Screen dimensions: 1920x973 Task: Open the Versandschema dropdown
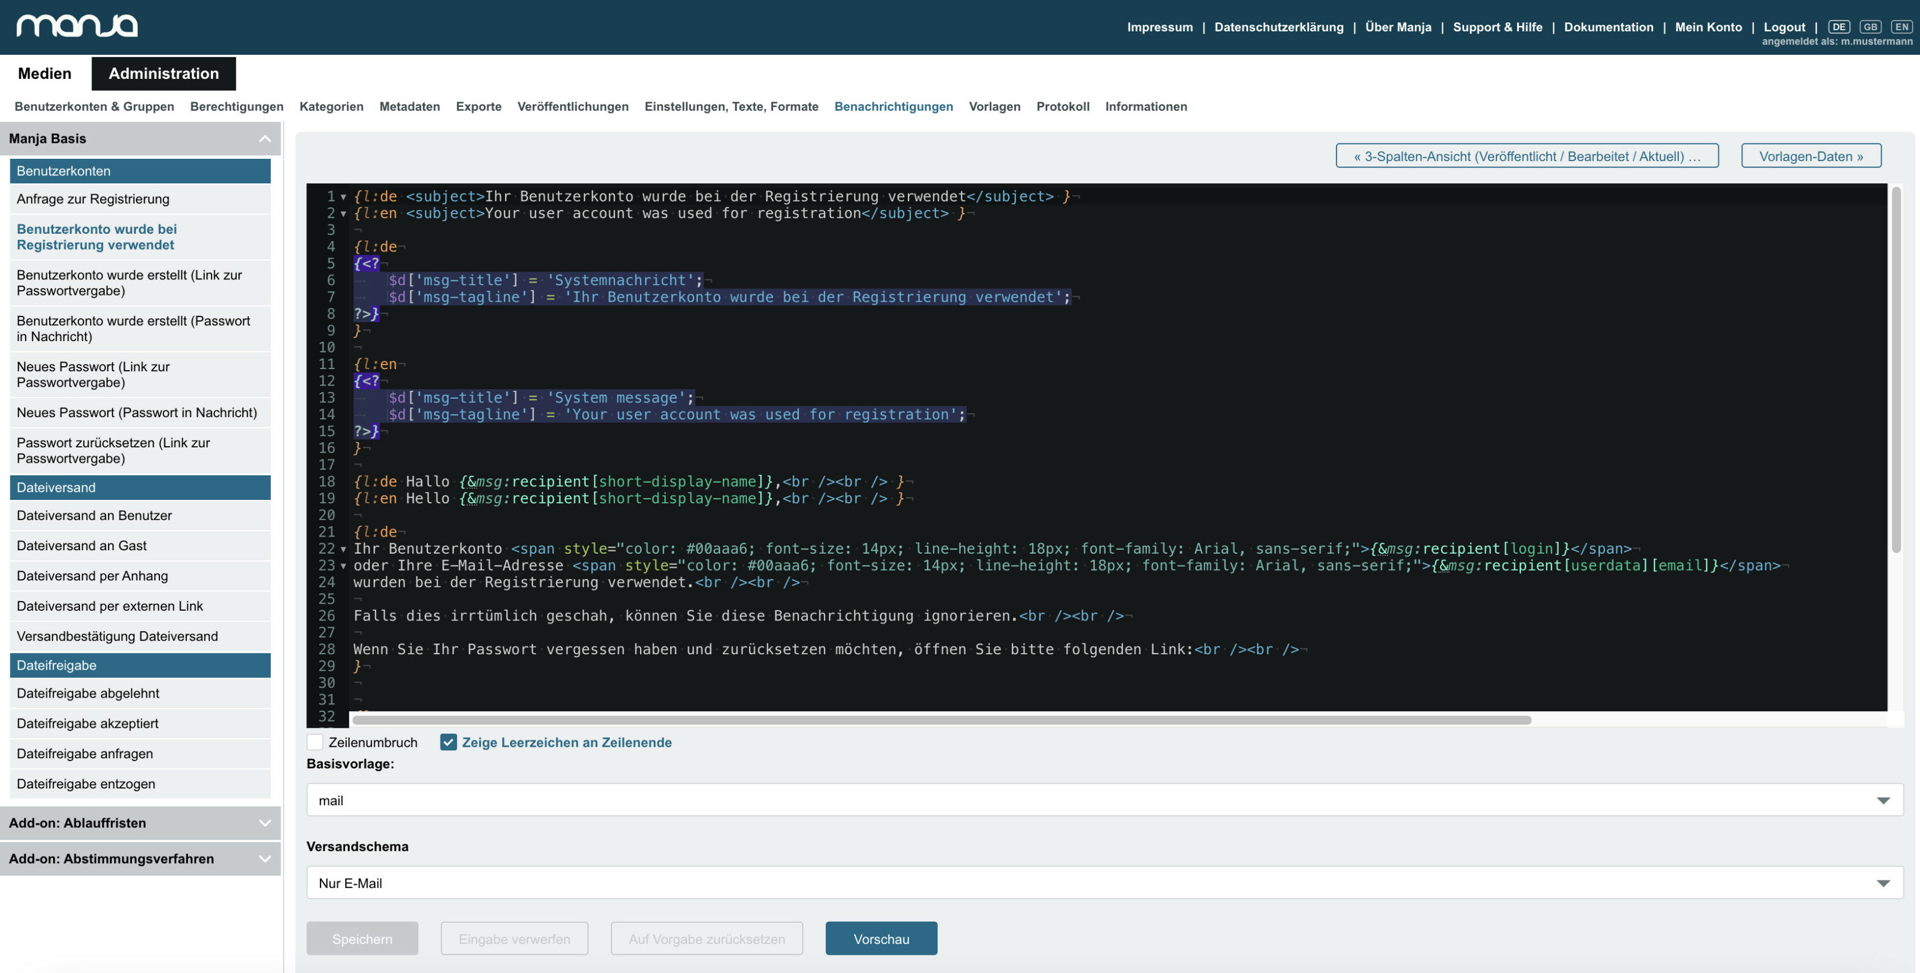pos(1105,882)
